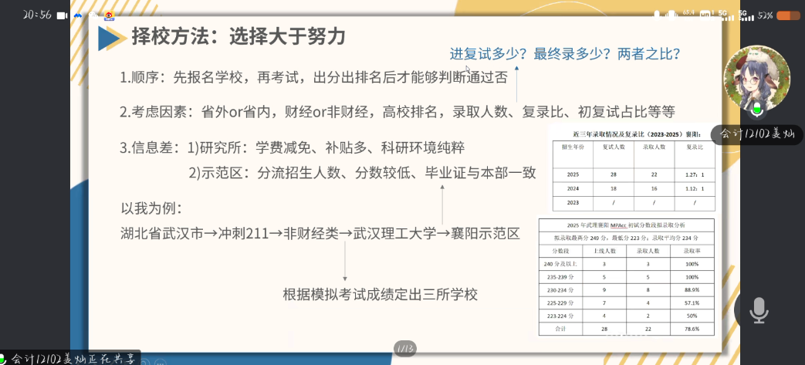Tap the video camera icon in status bar
This screenshot has width=805, height=365.
tap(63, 15)
